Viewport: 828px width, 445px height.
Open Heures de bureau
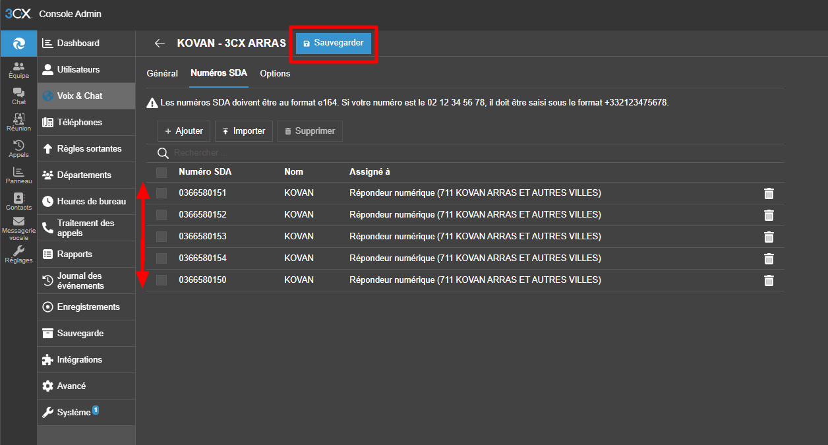86,202
